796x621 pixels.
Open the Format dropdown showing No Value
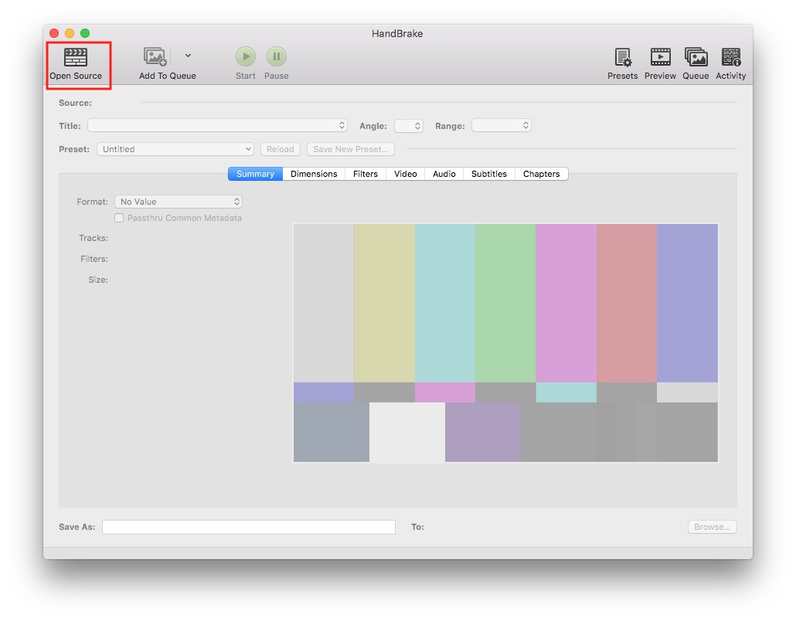[179, 202]
